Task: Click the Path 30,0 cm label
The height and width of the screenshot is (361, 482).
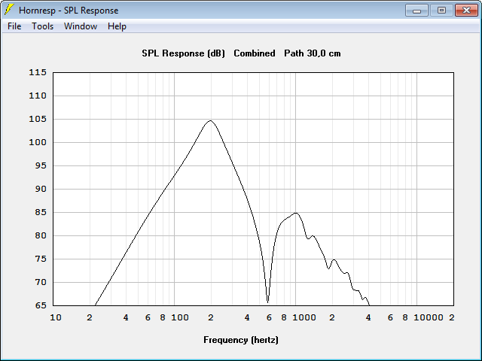Action: (x=313, y=53)
